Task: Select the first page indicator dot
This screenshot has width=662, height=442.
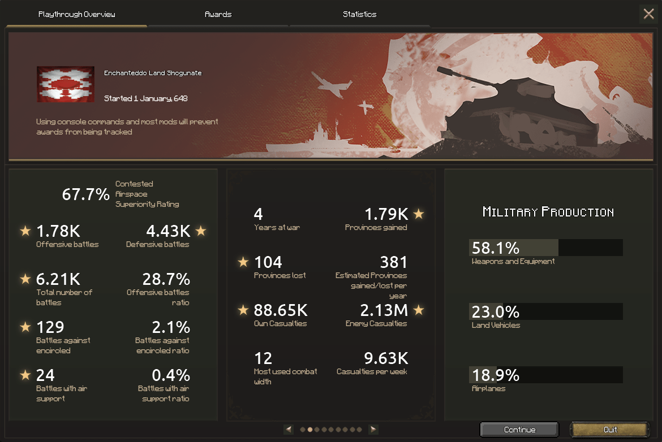Action: 303,430
